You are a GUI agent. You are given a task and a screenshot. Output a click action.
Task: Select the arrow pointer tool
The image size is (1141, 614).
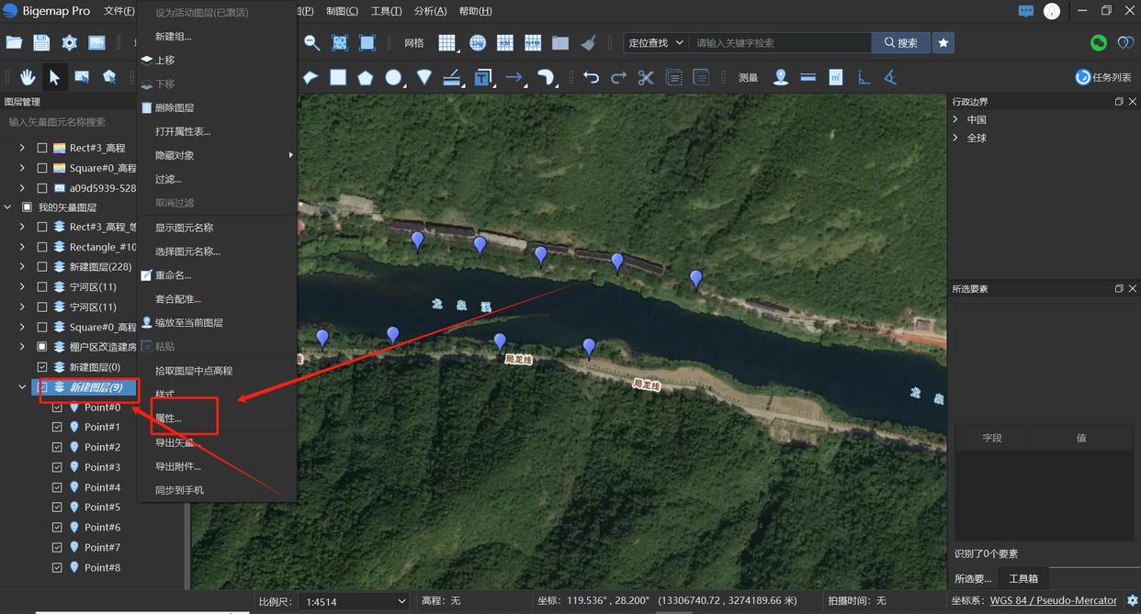point(54,77)
